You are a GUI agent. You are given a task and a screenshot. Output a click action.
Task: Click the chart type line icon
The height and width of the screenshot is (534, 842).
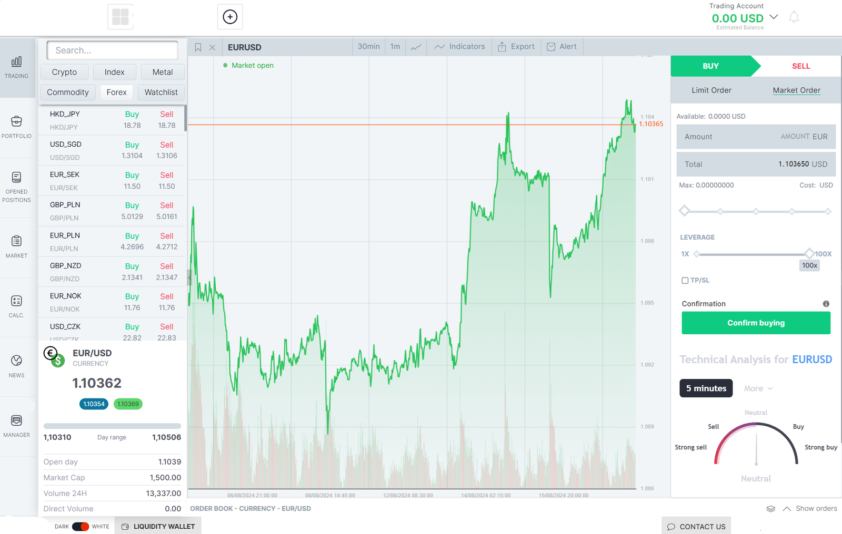pyautogui.click(x=416, y=47)
